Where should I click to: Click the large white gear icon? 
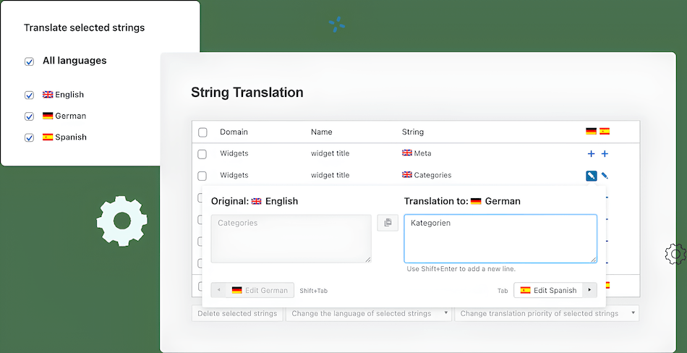[x=121, y=221]
